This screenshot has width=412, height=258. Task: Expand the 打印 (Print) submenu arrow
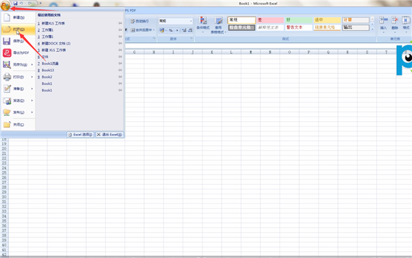coord(32,77)
